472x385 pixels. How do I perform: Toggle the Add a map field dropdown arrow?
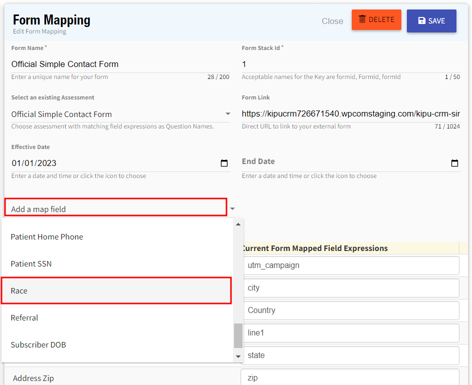(232, 208)
